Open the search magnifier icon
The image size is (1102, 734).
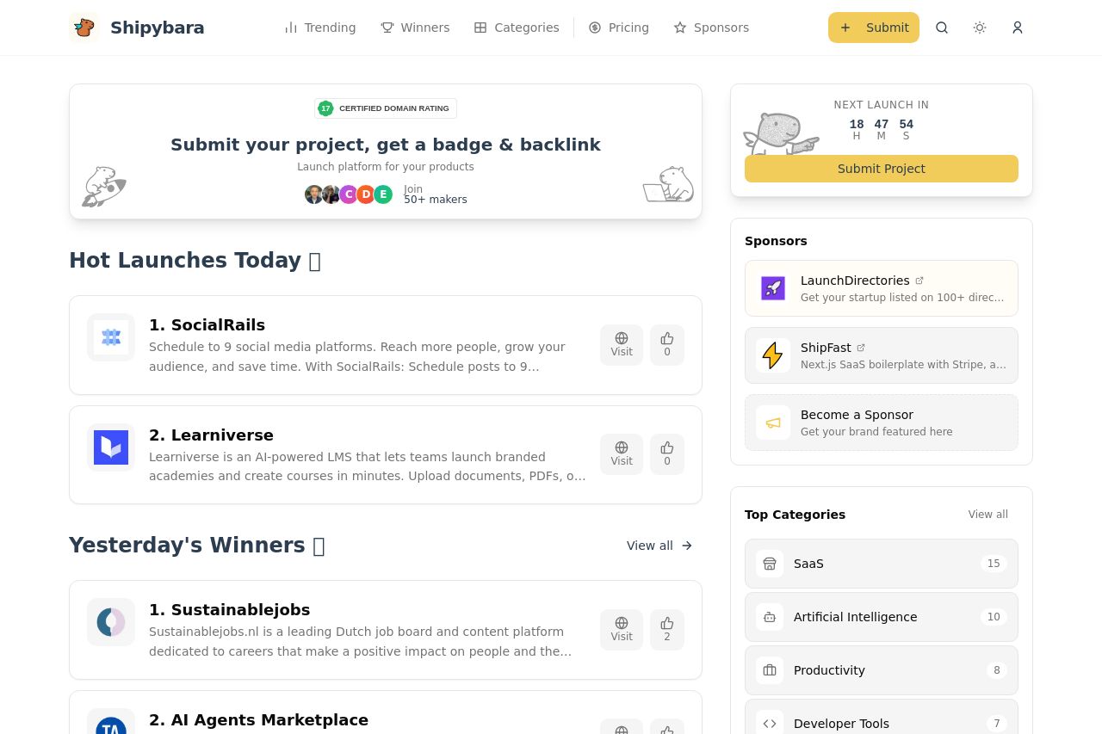pyautogui.click(x=942, y=28)
